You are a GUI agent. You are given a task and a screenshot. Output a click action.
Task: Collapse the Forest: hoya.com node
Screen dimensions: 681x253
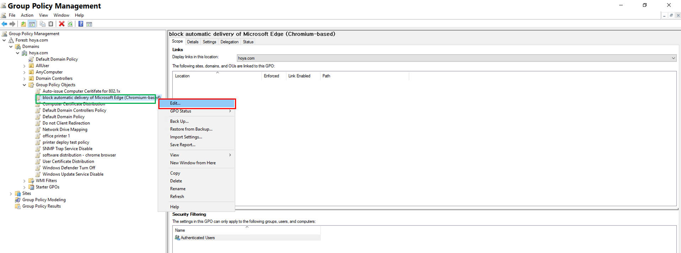pyautogui.click(x=4, y=40)
